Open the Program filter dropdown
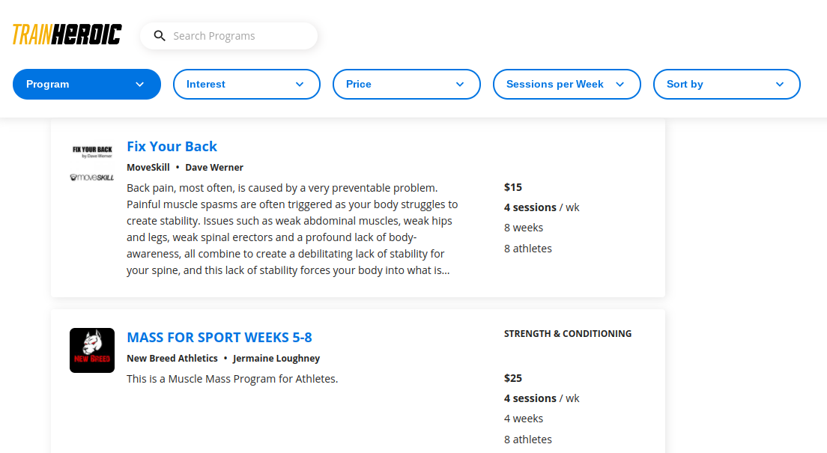The height and width of the screenshot is (453, 827). tap(86, 85)
